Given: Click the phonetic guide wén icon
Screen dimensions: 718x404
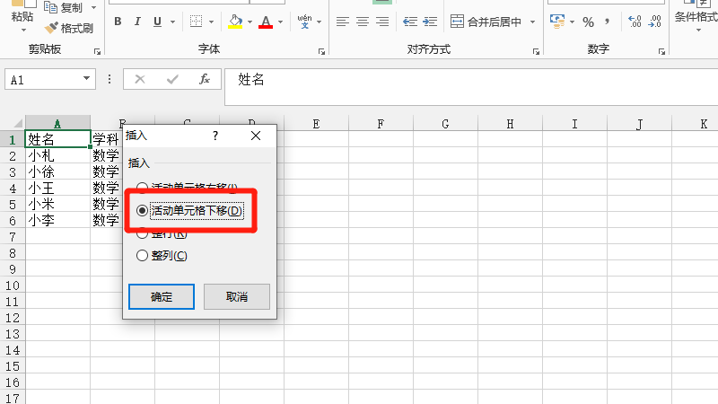Looking at the screenshot, I should [x=304, y=21].
